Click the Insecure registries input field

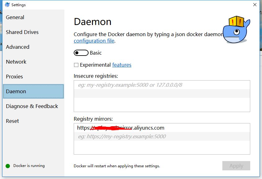coord(162,85)
